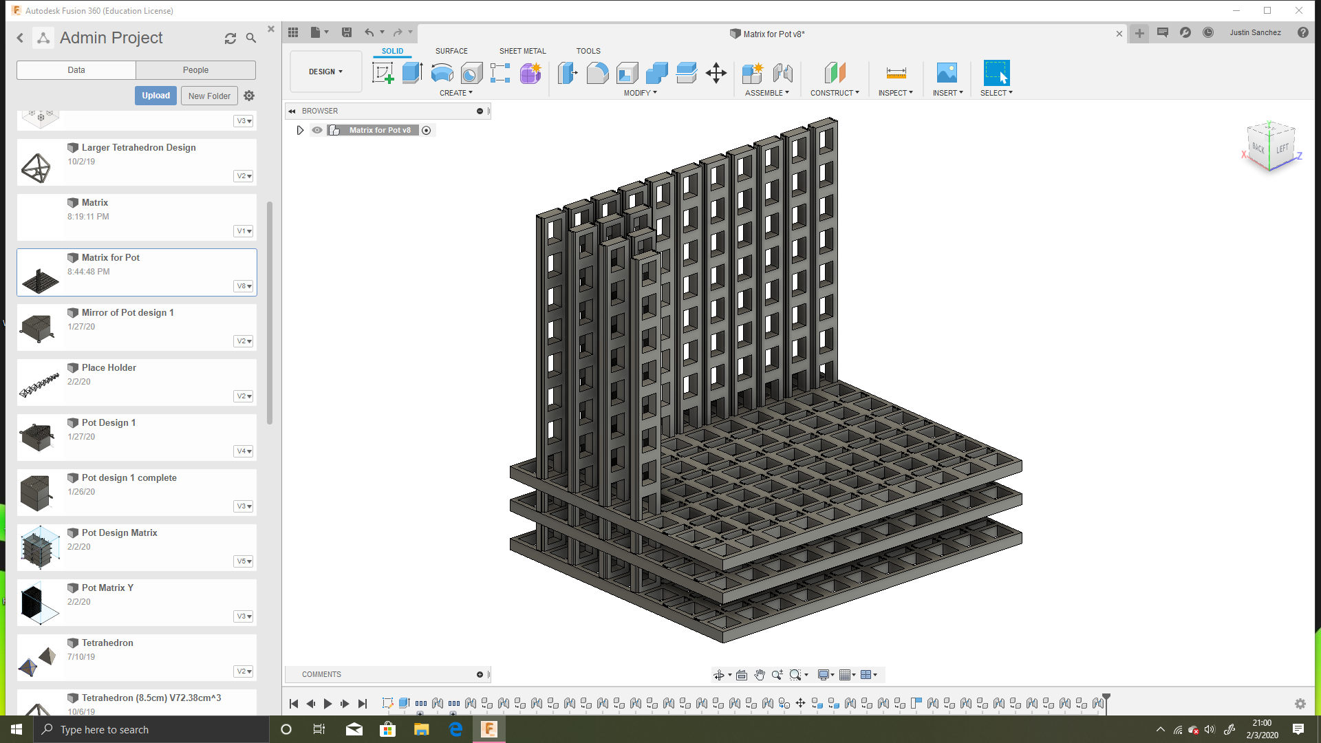The image size is (1321, 743).
Task: Open the Design workspace dropdown
Action: [x=325, y=72]
